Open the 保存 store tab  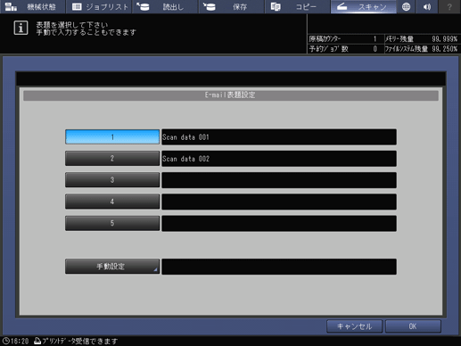[x=231, y=6]
